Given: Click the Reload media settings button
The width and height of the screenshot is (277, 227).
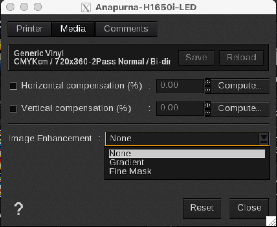Looking at the screenshot, I should click(x=241, y=58).
